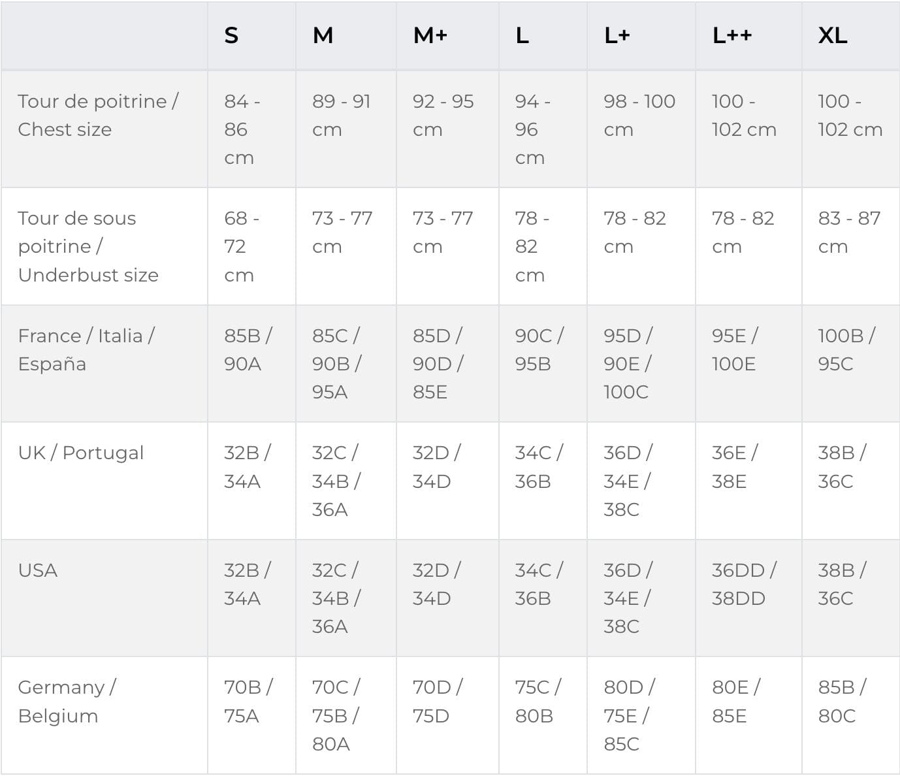This screenshot has height=776, width=900.
Task: Click the 83 - 87 cm underbust cell
Action: [x=849, y=232]
